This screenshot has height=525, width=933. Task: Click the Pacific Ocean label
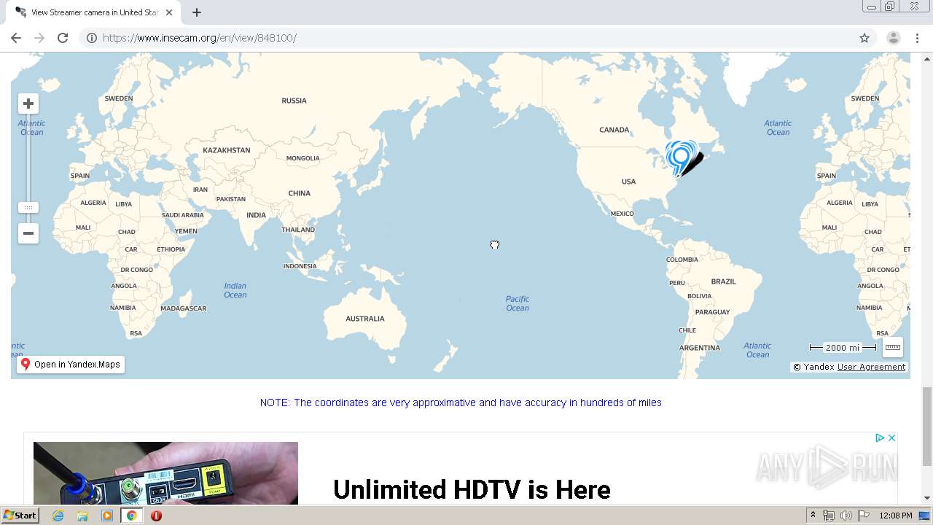[x=518, y=303]
